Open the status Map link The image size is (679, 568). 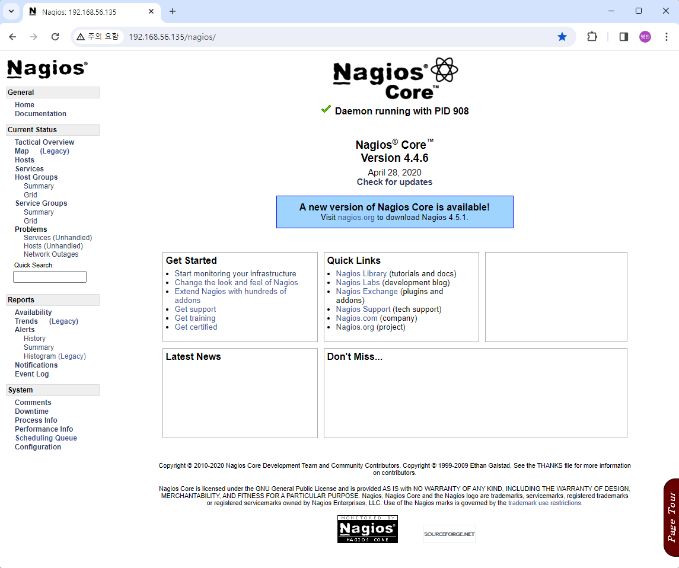tap(22, 151)
